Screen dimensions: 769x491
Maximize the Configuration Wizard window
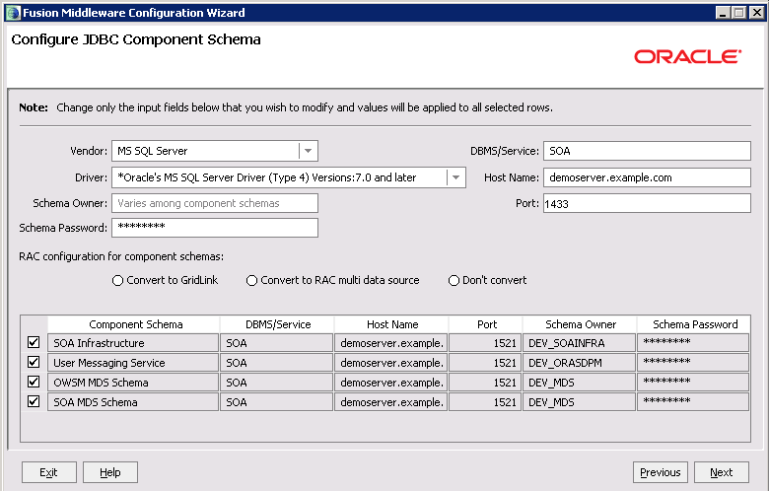pyautogui.click(x=739, y=13)
